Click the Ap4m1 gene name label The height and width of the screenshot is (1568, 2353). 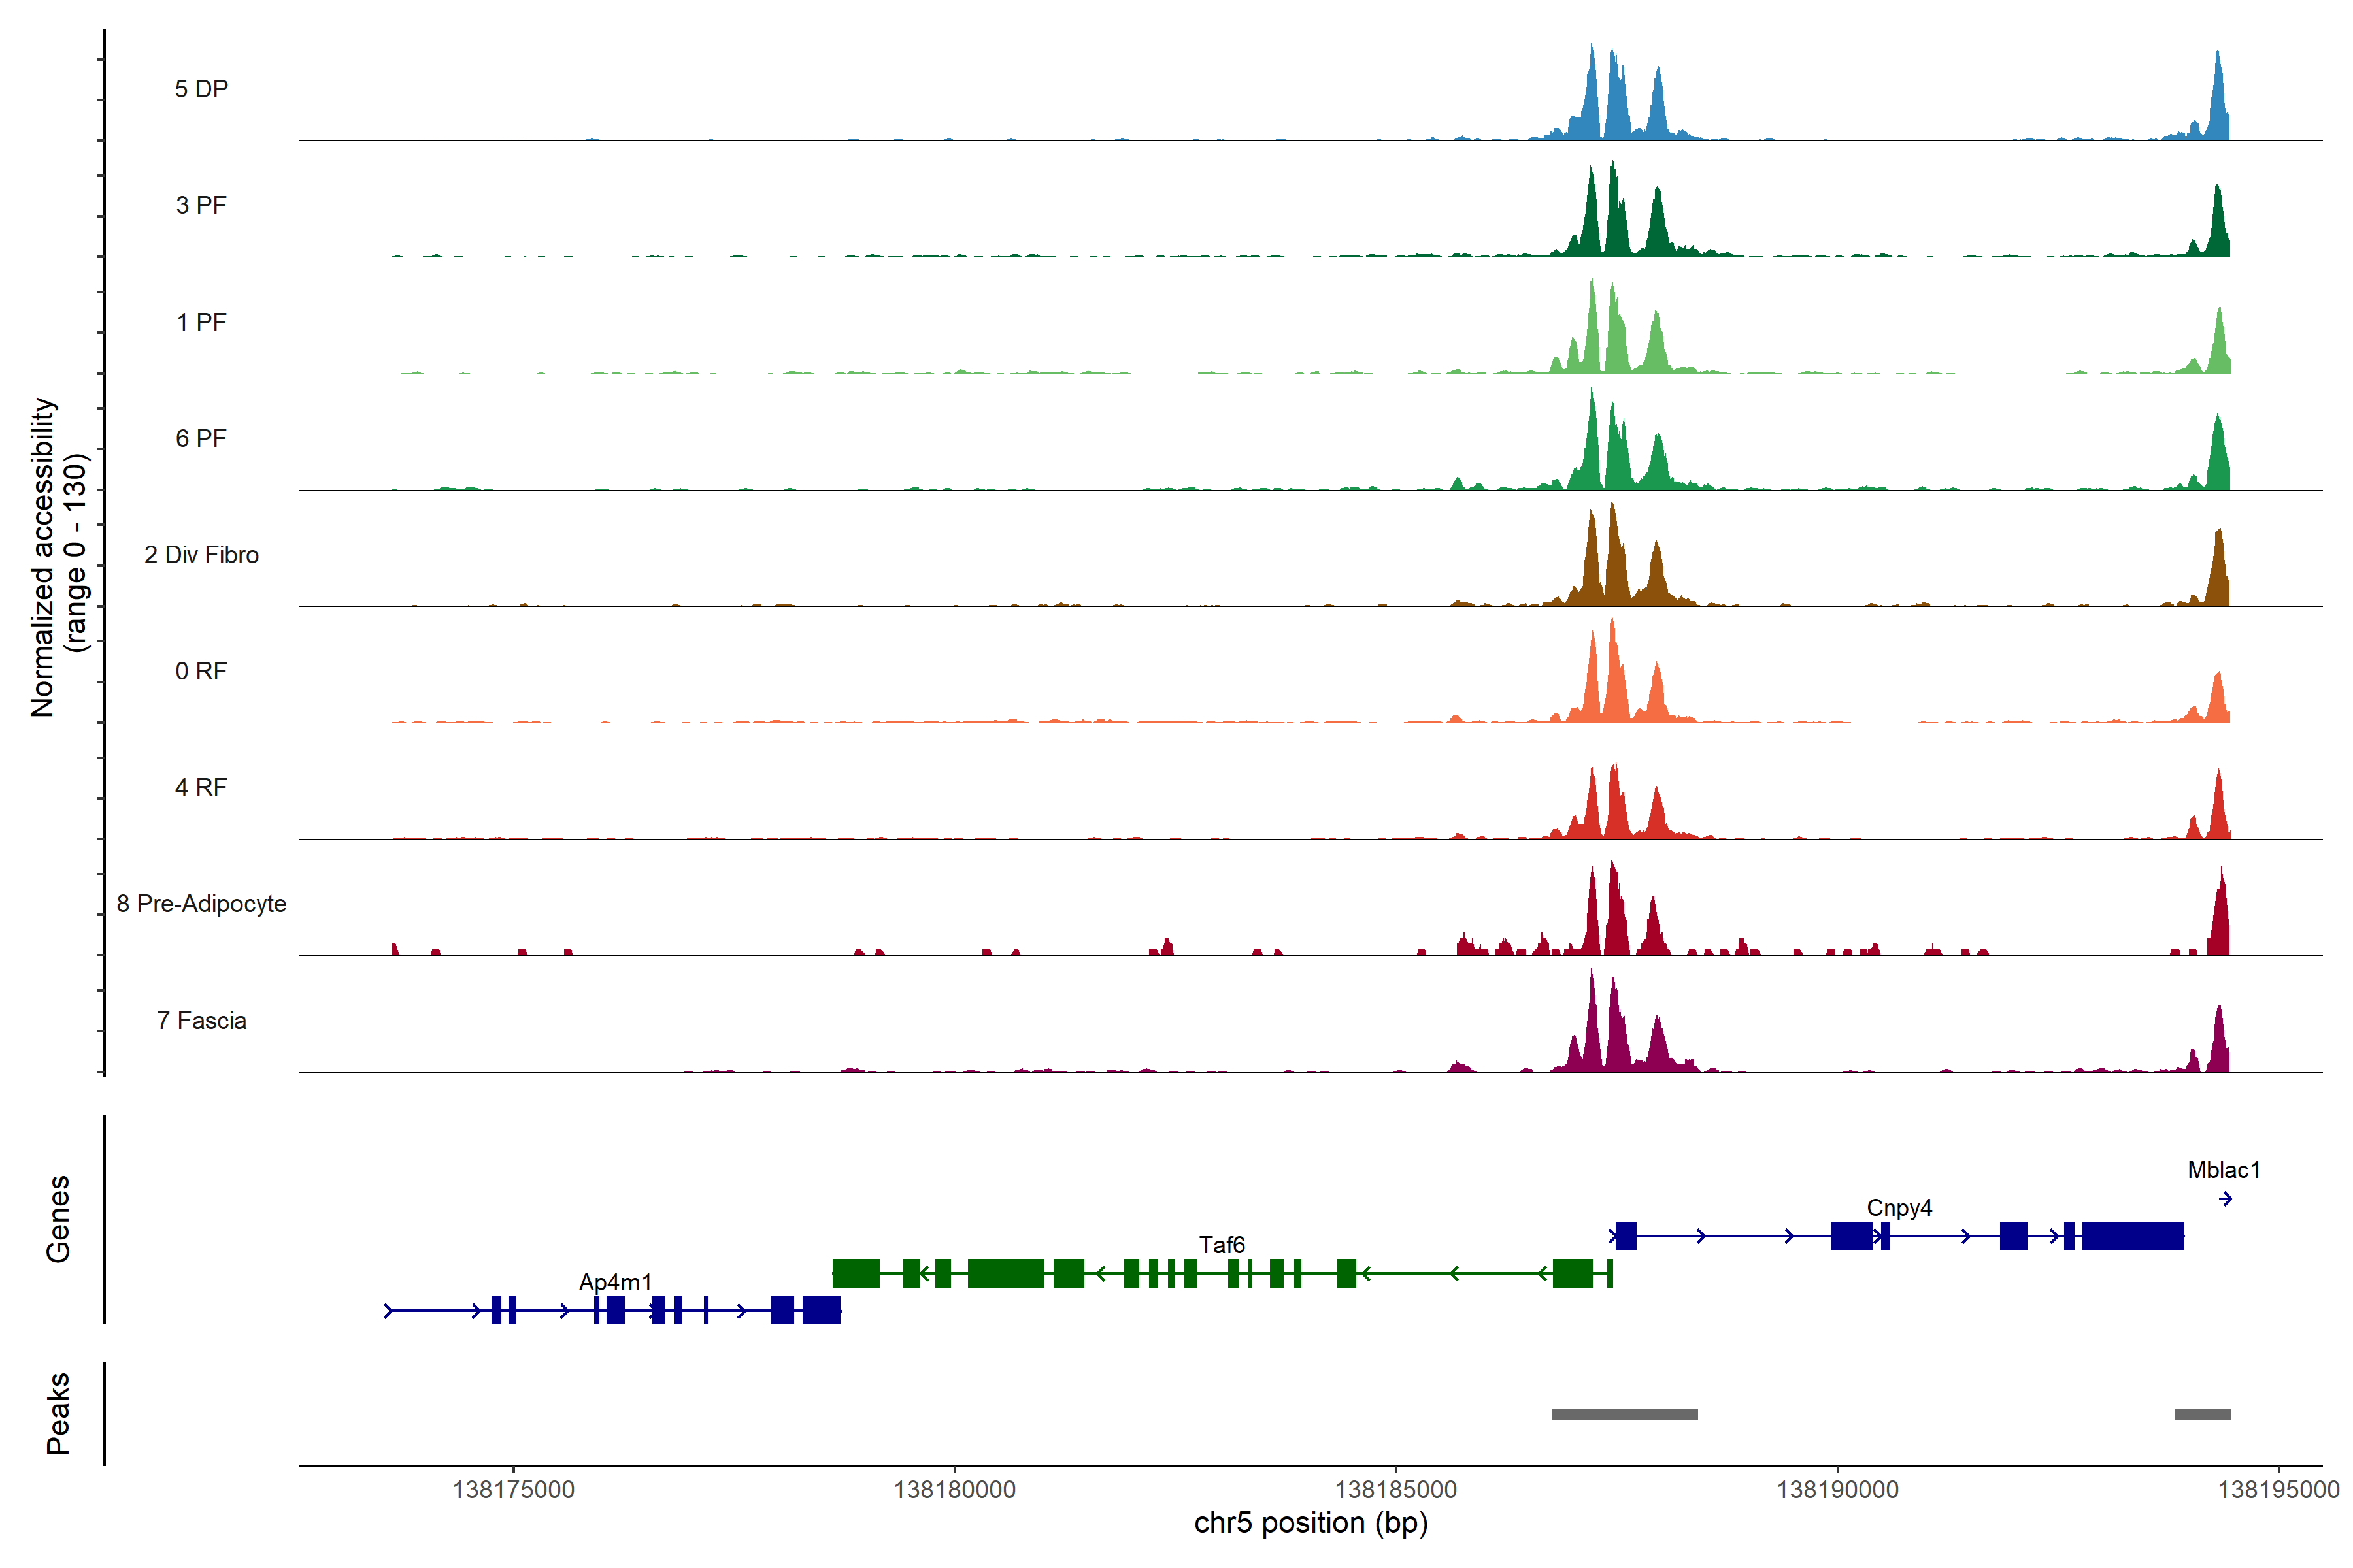pyautogui.click(x=615, y=1282)
